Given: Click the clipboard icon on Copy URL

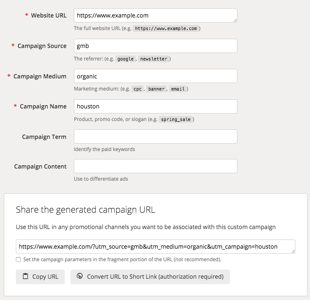Looking at the screenshot, I should [x=25, y=277].
